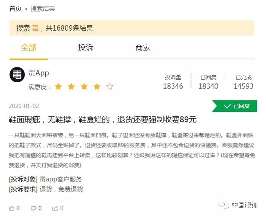Click the 投诉量 18346 count
Image resolution: width=266 pixels, height=217 pixels.
[173, 82]
